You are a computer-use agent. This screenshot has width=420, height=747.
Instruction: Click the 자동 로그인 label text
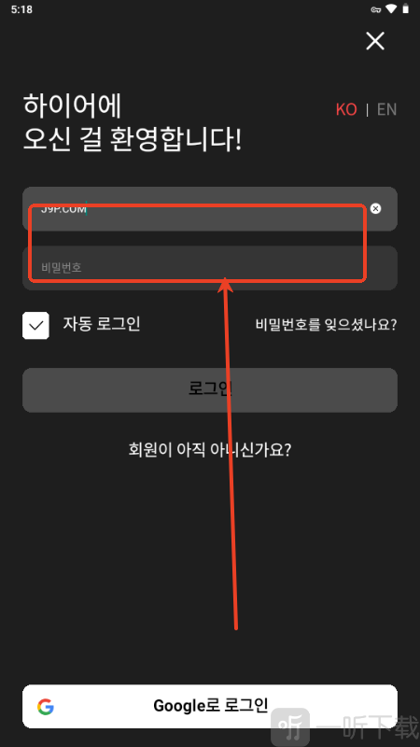click(102, 324)
